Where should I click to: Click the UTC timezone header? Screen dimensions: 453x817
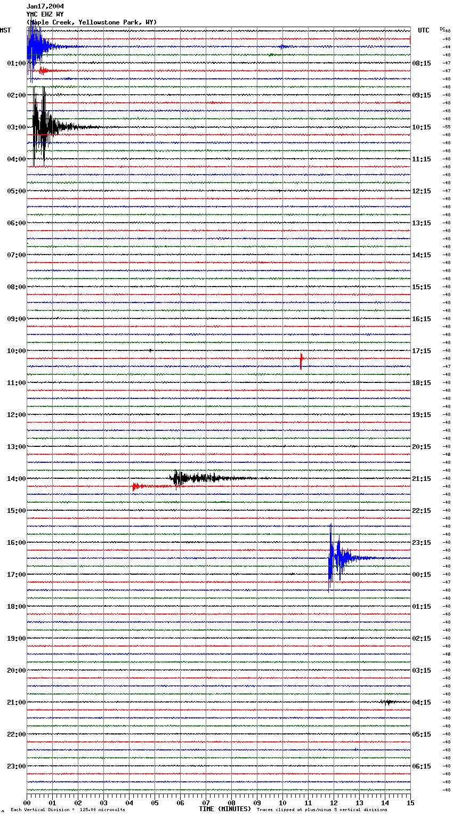point(423,30)
